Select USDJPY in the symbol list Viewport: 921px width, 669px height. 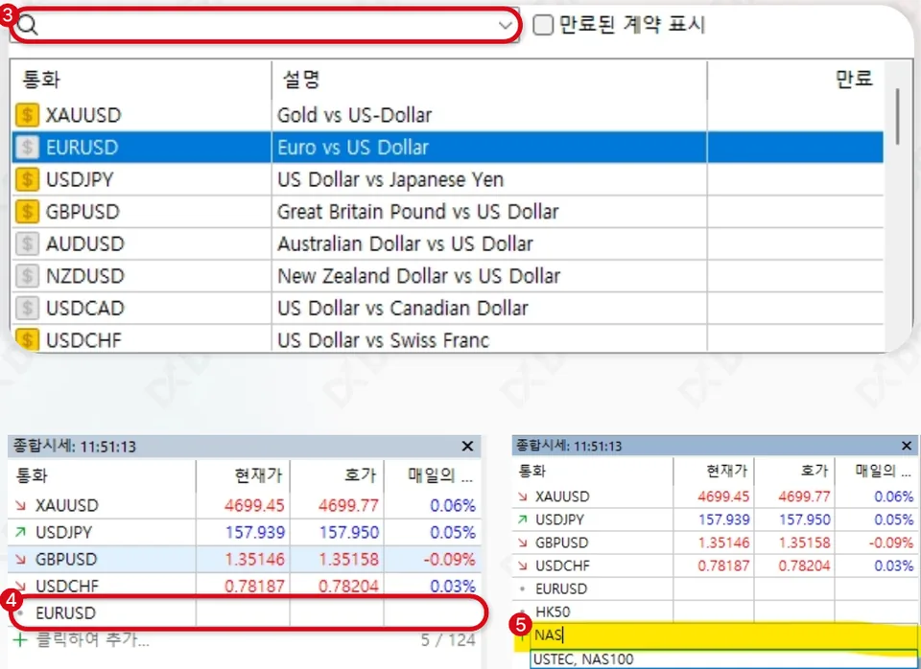[448, 179]
